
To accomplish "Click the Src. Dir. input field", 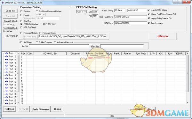I will [x=59, y=46].
